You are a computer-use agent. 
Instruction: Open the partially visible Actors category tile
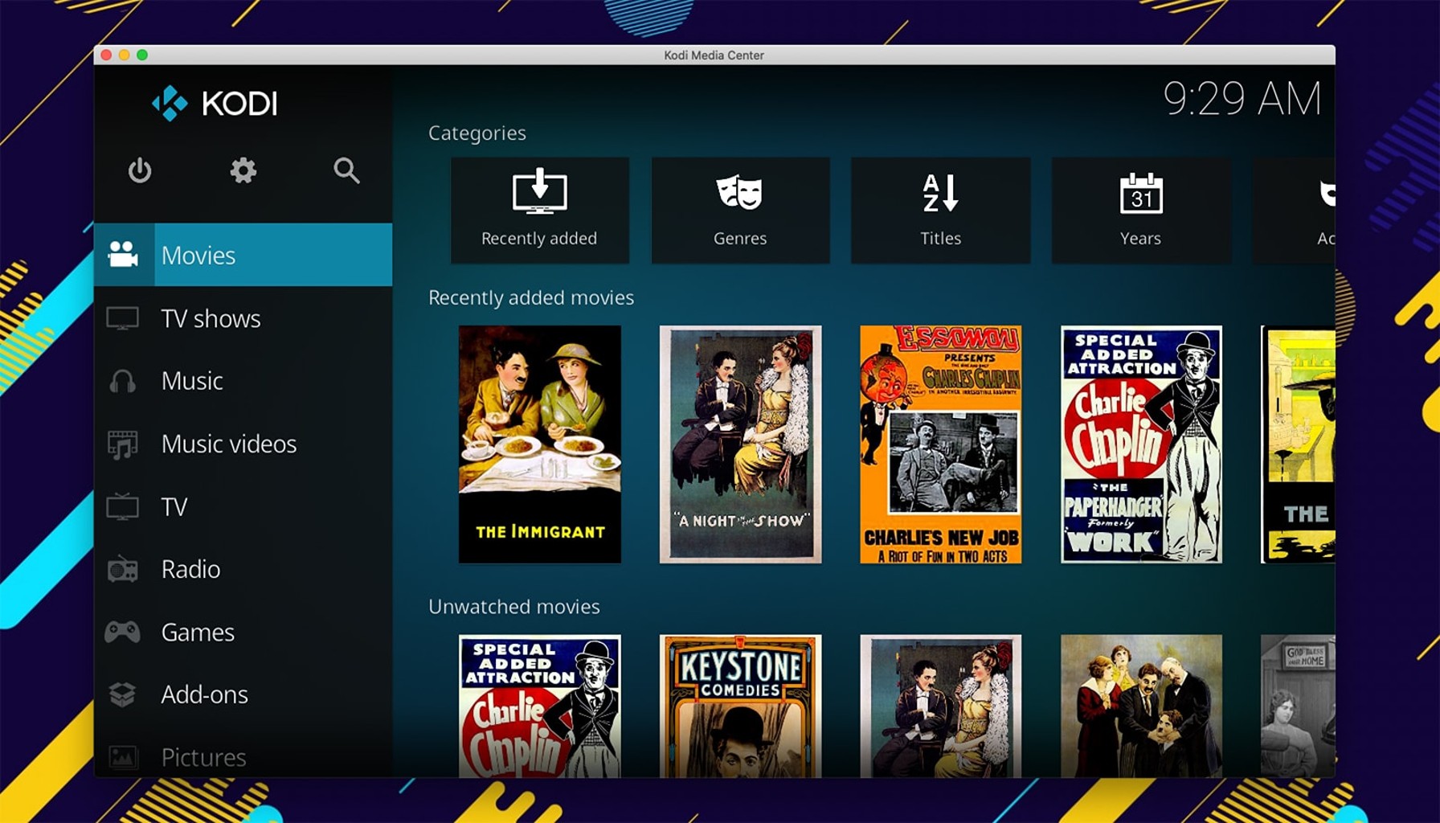click(x=1294, y=211)
